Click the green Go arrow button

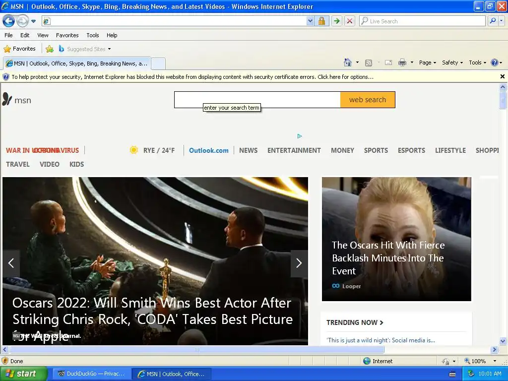pos(337,21)
